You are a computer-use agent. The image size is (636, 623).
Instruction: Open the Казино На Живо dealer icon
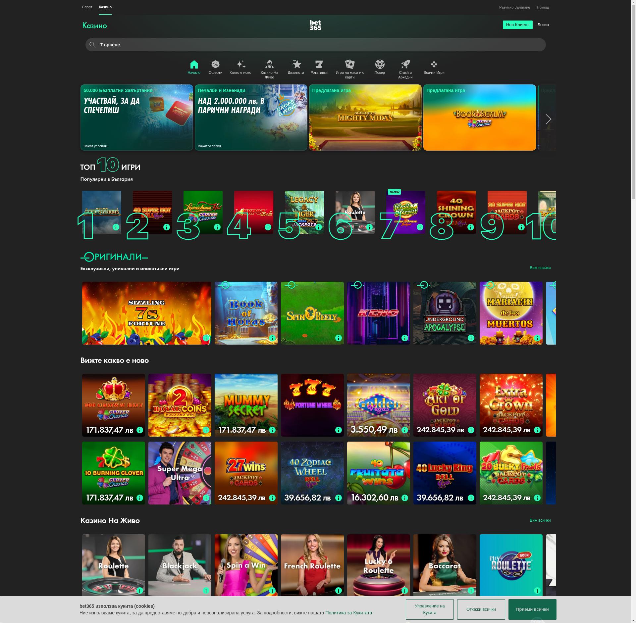(x=270, y=64)
